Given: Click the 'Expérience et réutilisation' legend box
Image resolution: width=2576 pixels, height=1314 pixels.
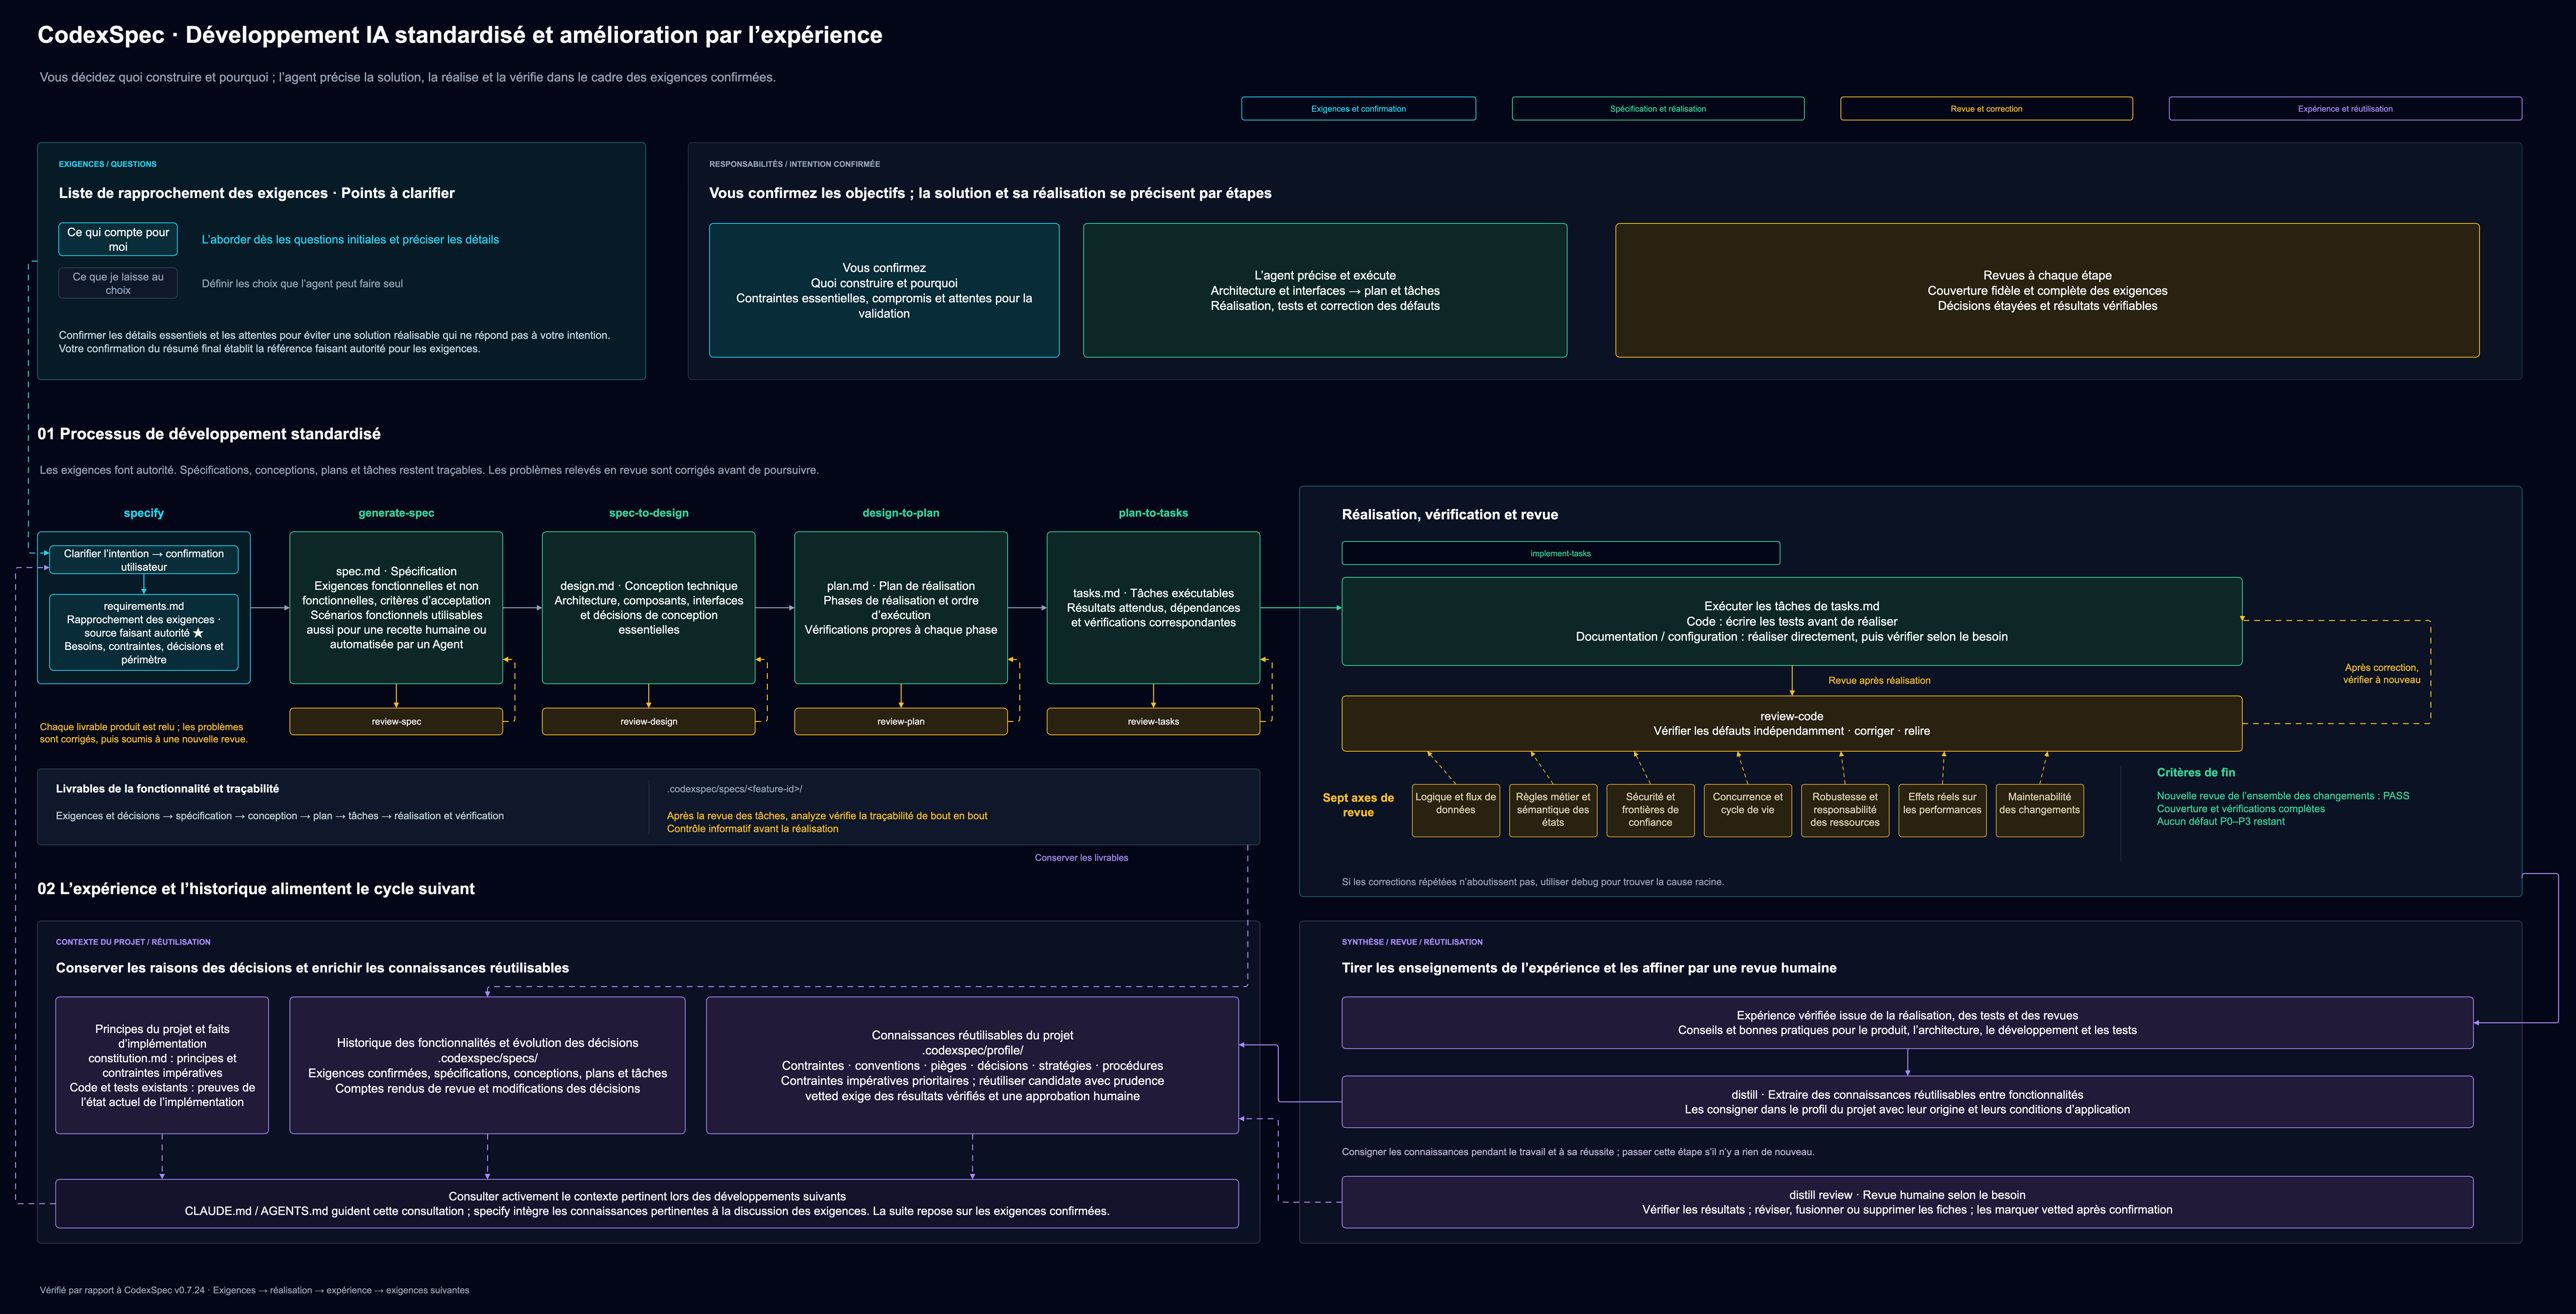Looking at the screenshot, I should pos(2345,109).
